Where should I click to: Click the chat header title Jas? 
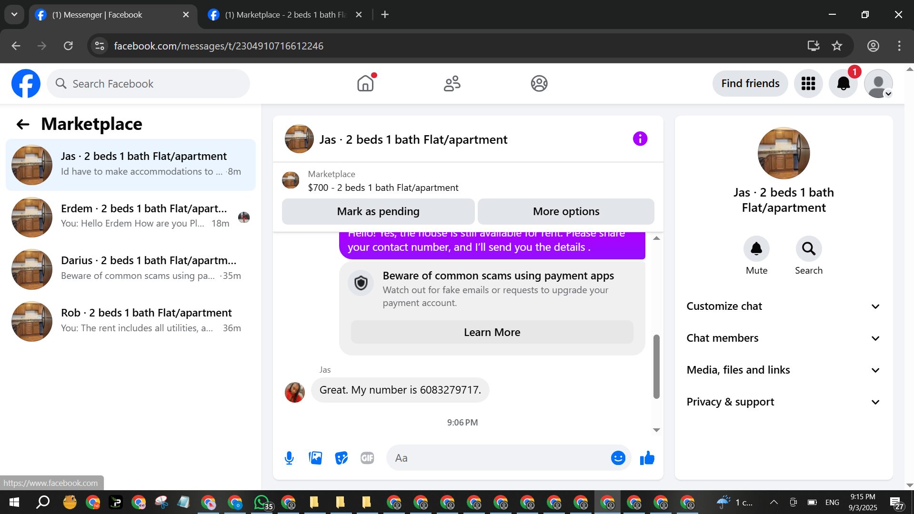click(413, 139)
